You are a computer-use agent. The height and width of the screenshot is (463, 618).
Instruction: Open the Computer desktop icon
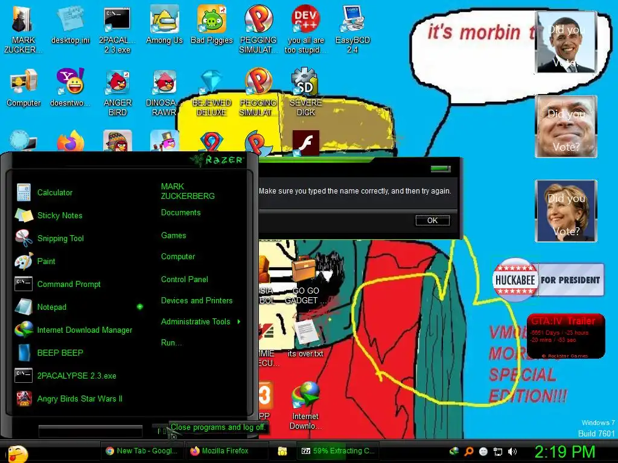tap(24, 87)
